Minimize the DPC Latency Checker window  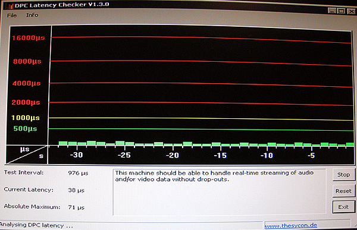click(332, 11)
